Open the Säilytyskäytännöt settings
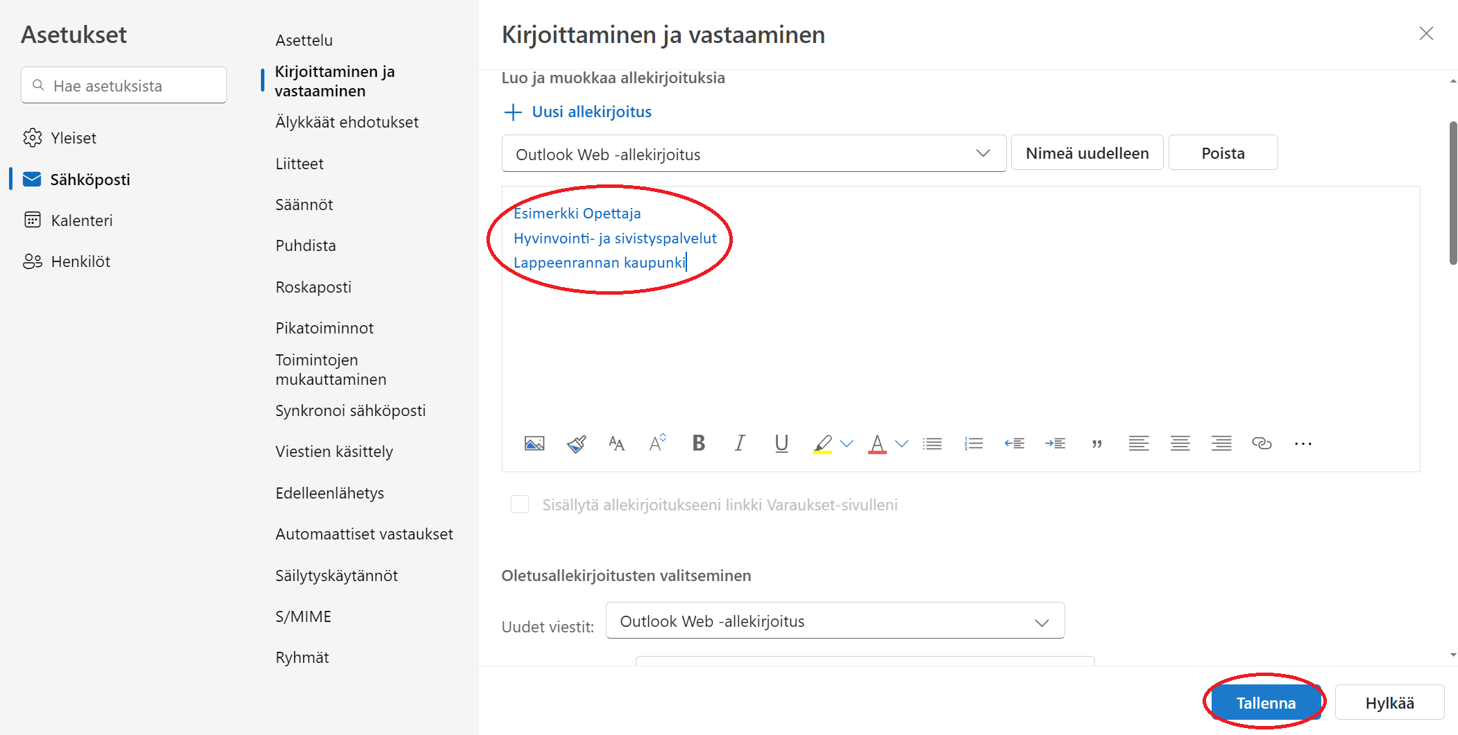Viewport: 1458px width, 735px height. [337, 576]
